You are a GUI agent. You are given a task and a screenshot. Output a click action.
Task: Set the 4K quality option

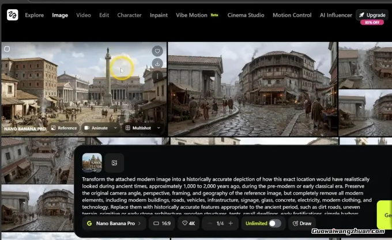click(190, 223)
